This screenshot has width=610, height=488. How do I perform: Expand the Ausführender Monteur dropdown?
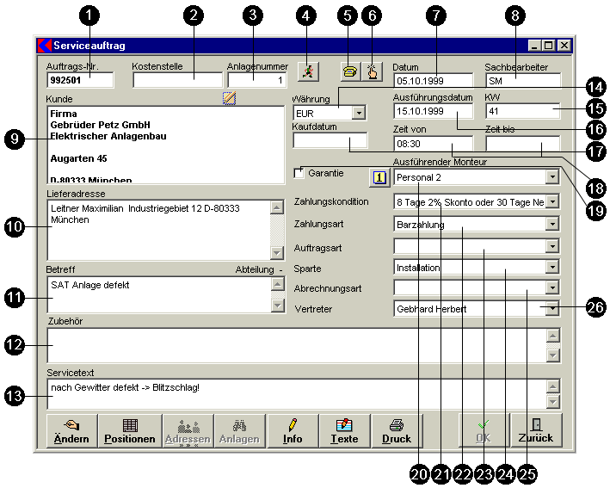click(551, 177)
